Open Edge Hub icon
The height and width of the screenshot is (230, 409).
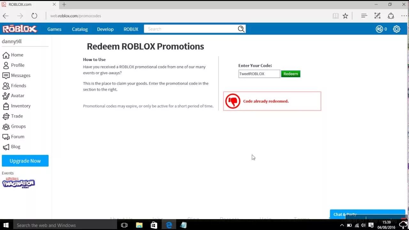point(364,16)
